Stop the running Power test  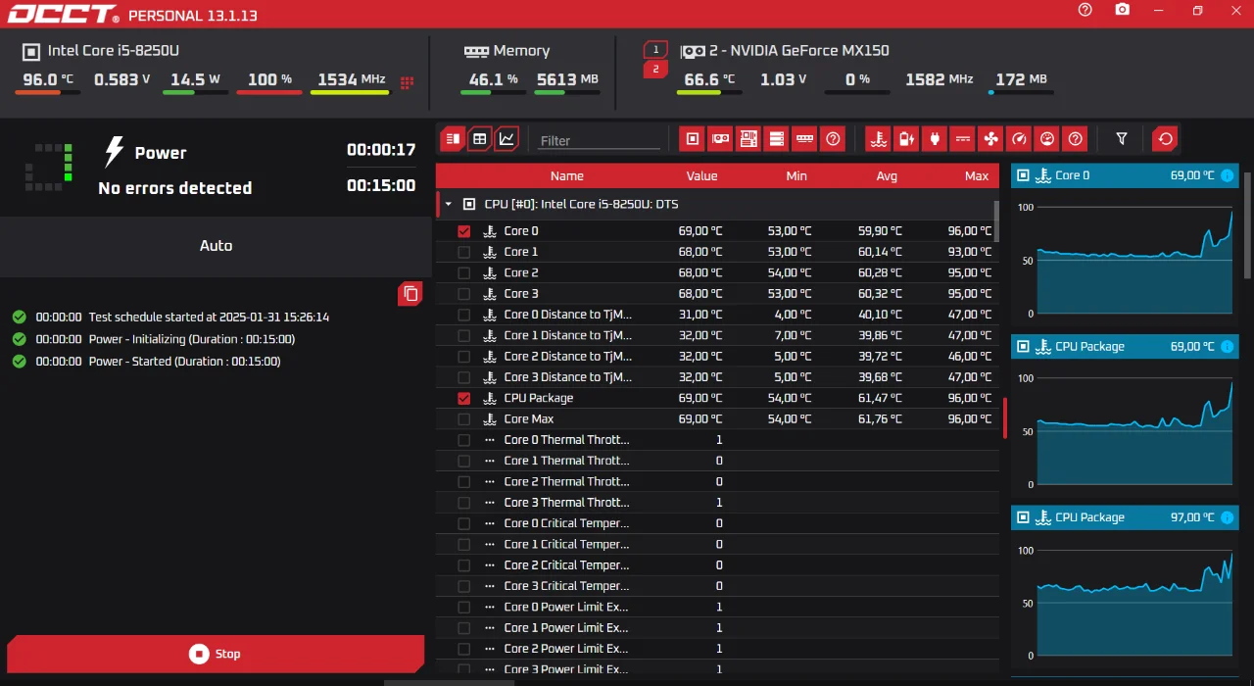tap(216, 654)
